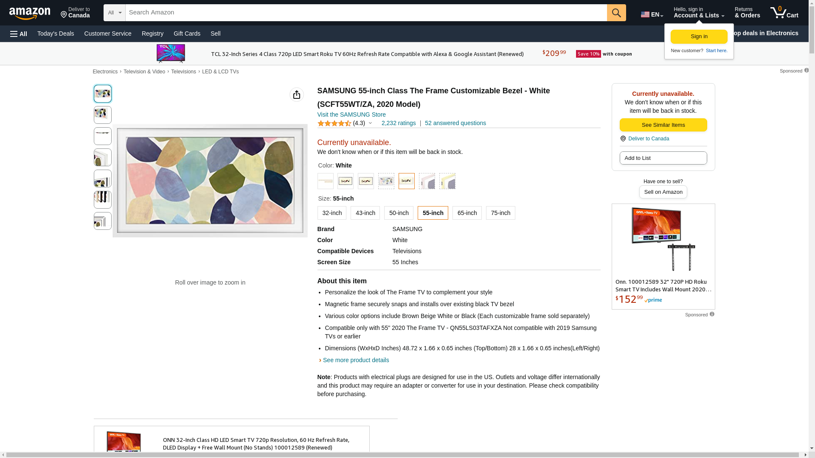Screen dimensions: 815x458
Task: Click into the Search Amazon field
Action: pos(366,13)
